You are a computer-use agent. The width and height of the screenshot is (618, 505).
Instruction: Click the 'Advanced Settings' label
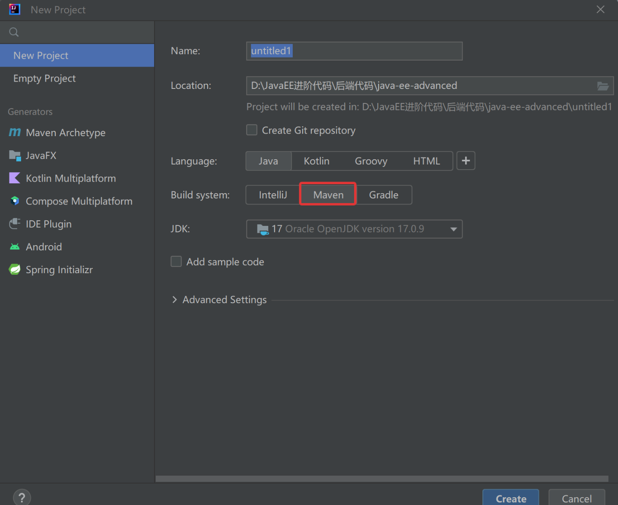(x=224, y=300)
